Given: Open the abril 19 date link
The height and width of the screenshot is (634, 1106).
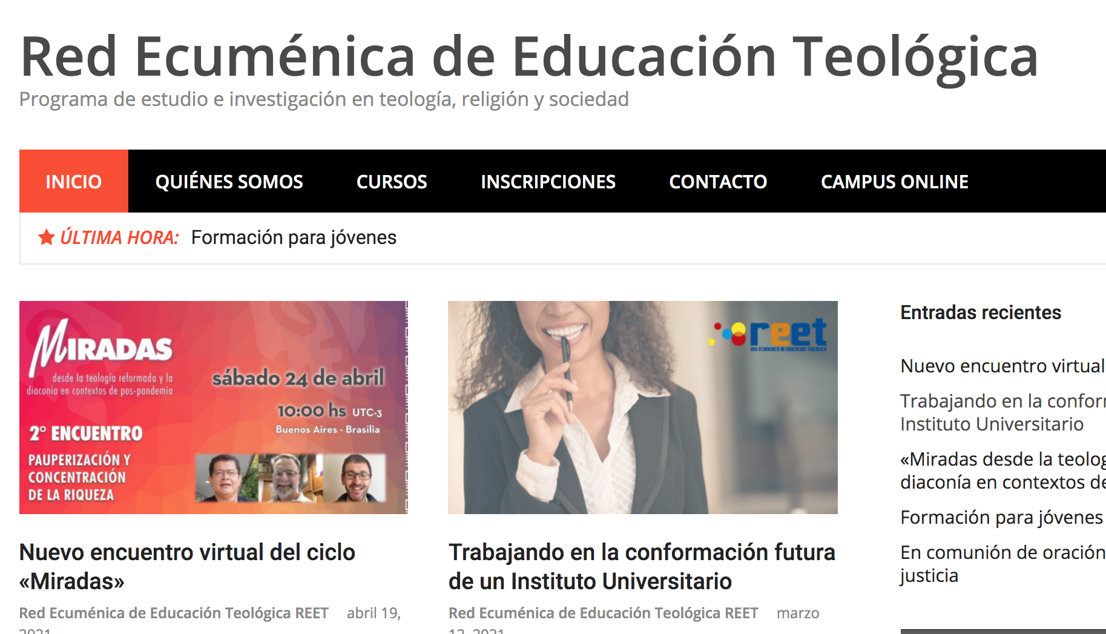Looking at the screenshot, I should pos(374,613).
